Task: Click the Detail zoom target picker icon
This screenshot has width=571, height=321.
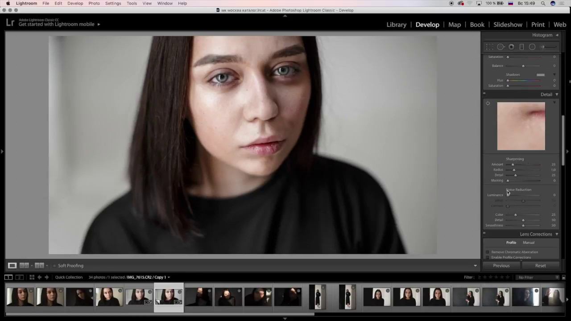Action: click(488, 103)
